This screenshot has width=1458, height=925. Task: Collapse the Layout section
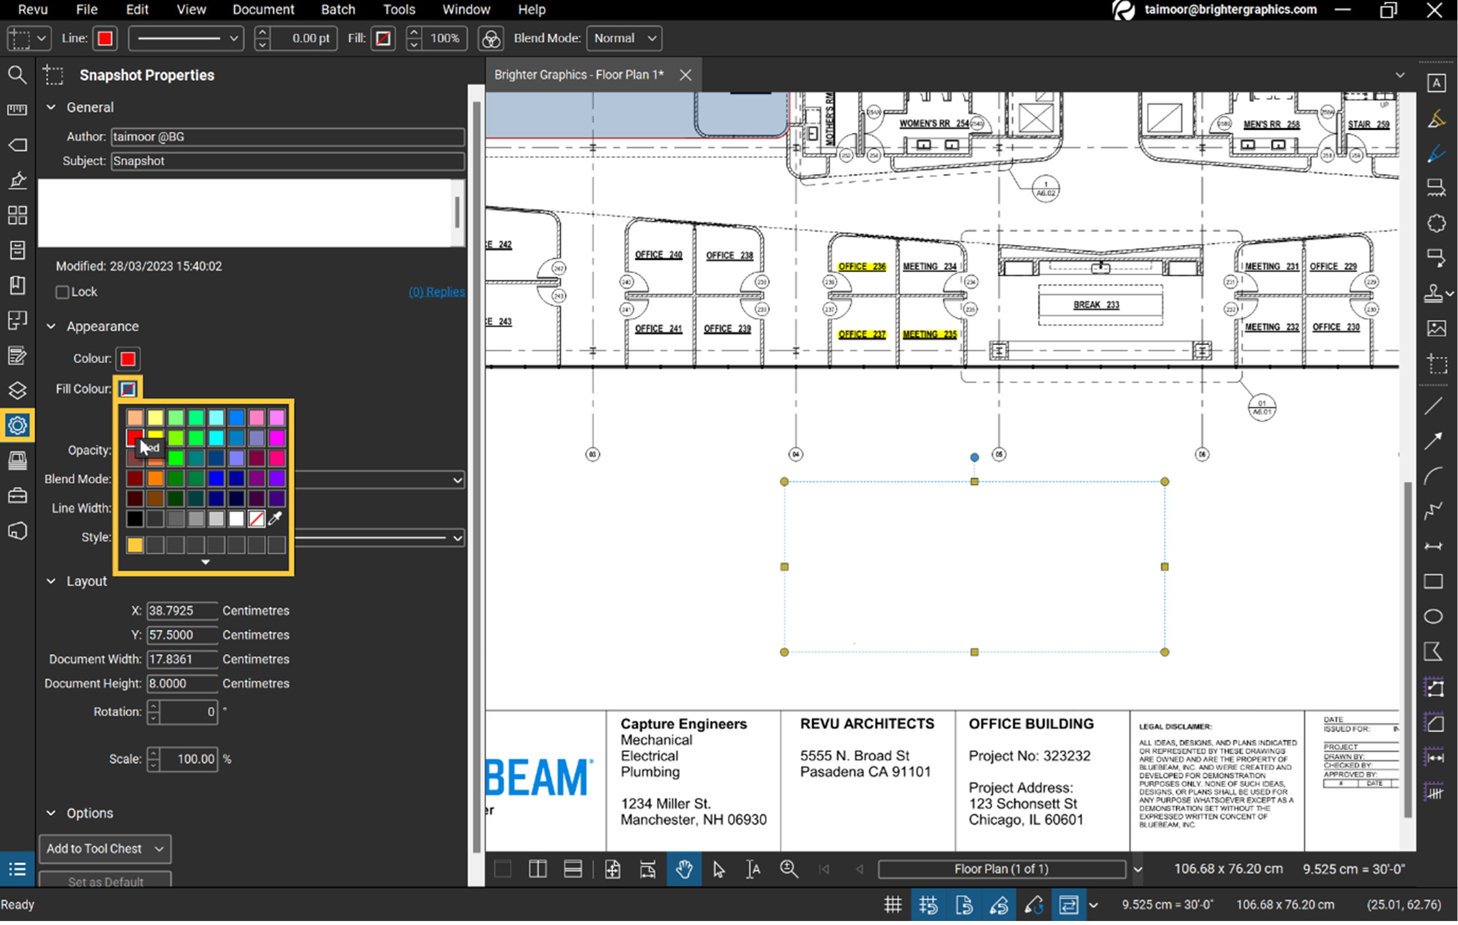[x=52, y=582]
